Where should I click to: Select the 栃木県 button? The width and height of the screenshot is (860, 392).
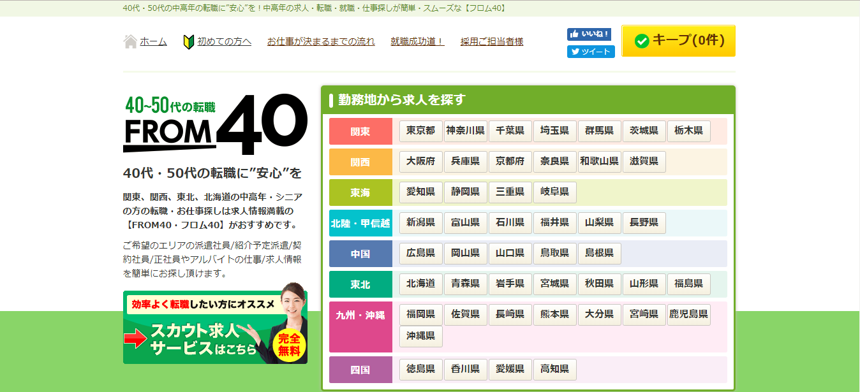click(689, 131)
